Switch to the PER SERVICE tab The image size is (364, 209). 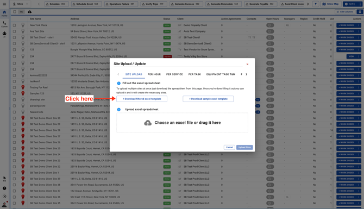pyautogui.click(x=174, y=74)
